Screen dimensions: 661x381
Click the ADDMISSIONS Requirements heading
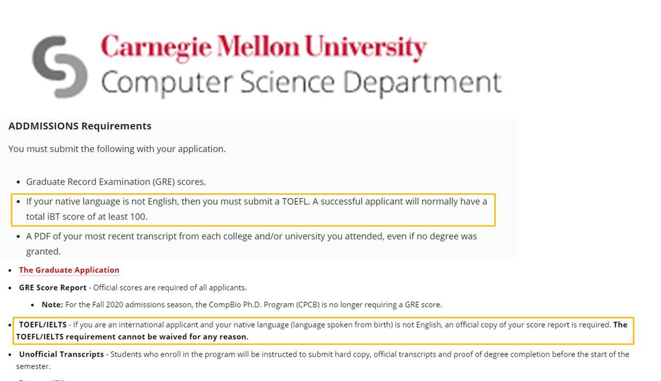[x=80, y=126]
